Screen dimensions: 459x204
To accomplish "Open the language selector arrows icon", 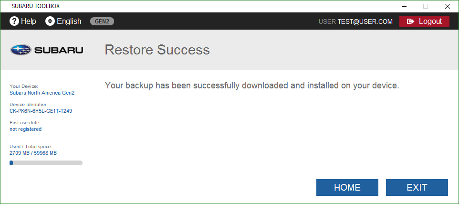I will 50,21.
